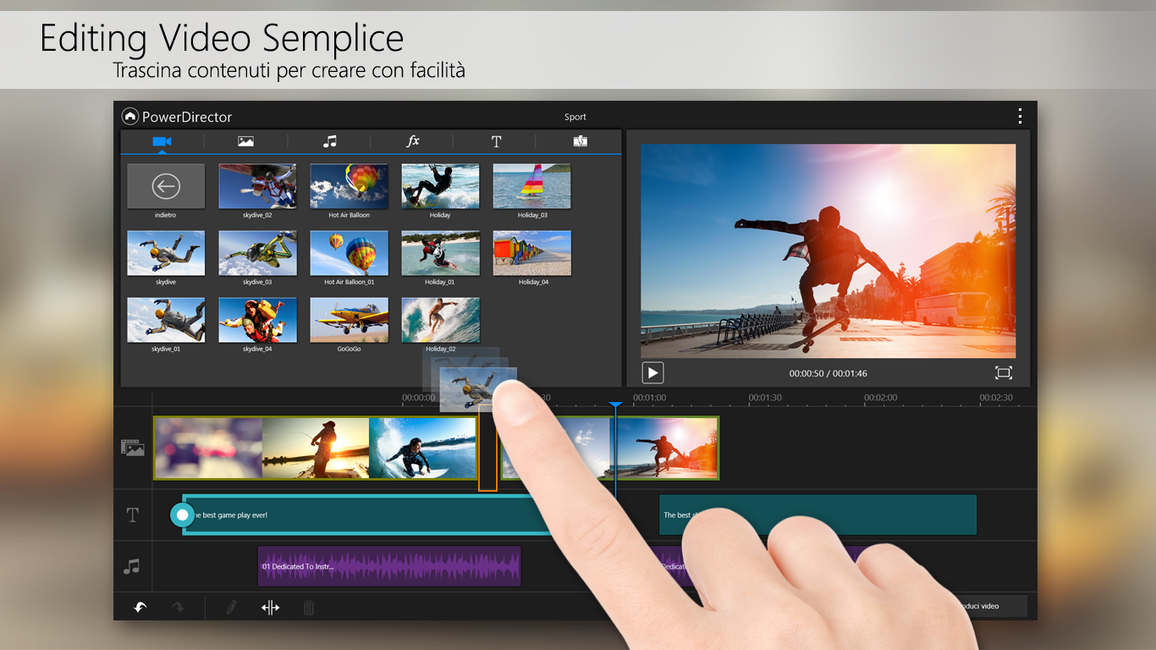Viewport: 1156px width, 650px height.
Task: Undo the last action
Action: [140, 607]
